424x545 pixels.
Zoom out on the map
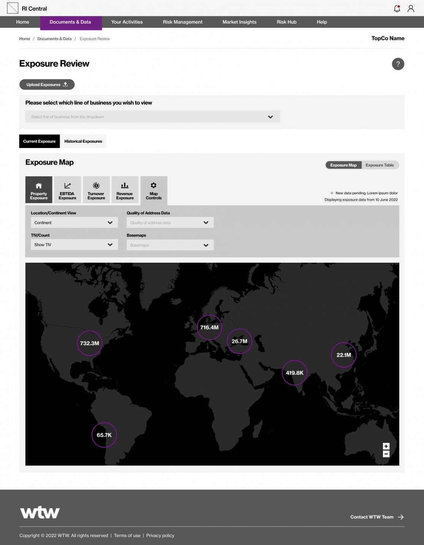coord(386,454)
